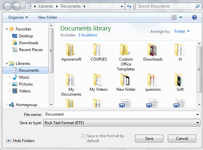This screenshot has width=203, height=150.
Task: Click the blue Help icon
Action: (194, 17)
